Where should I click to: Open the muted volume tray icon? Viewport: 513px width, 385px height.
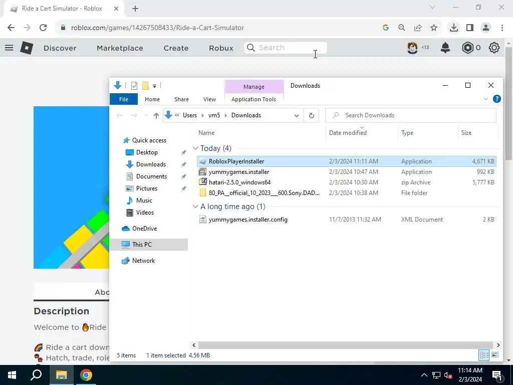pos(448,375)
